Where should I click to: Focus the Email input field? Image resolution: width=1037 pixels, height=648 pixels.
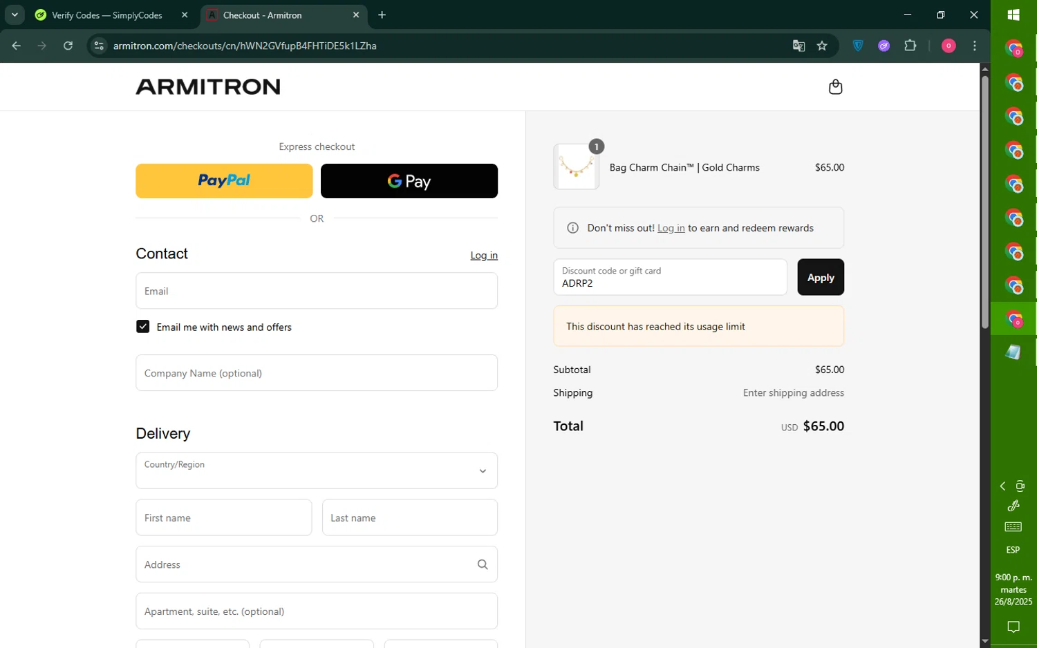(317, 291)
